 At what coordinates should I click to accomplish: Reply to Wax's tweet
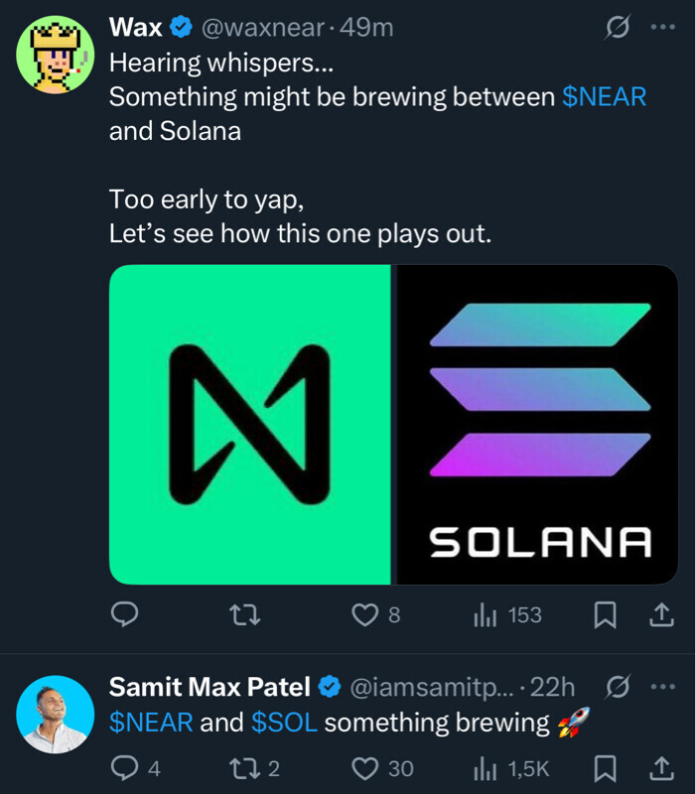[x=123, y=616]
